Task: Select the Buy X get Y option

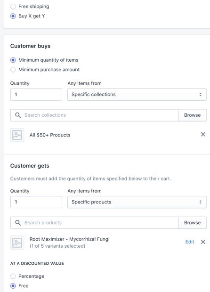Action: coord(13,16)
